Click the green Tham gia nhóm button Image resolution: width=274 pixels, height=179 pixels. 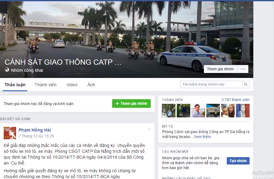[131, 104]
